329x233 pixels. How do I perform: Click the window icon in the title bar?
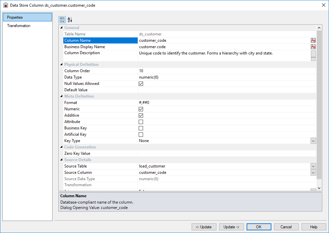pos(6,5)
